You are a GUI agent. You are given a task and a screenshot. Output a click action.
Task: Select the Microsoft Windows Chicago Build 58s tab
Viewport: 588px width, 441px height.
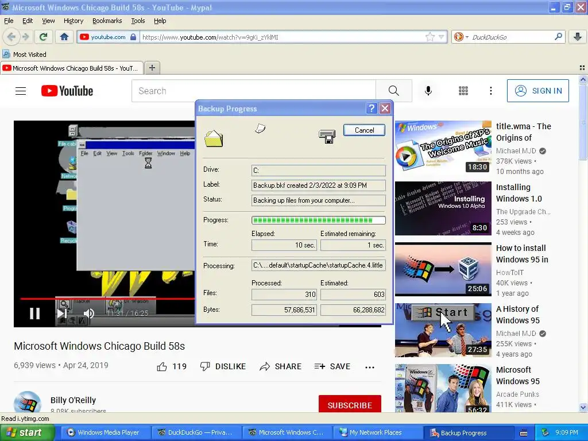tap(72, 68)
